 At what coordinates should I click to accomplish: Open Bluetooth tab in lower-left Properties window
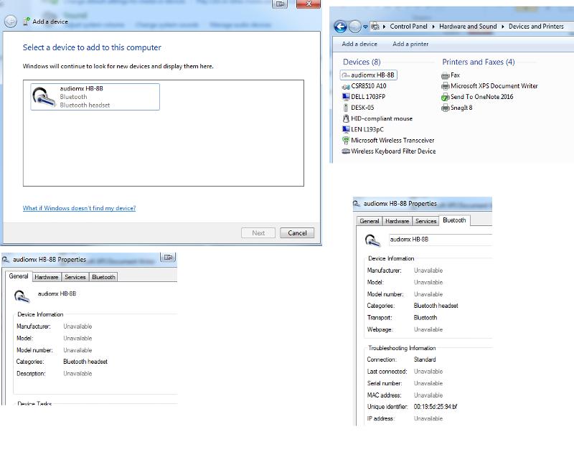click(x=103, y=277)
